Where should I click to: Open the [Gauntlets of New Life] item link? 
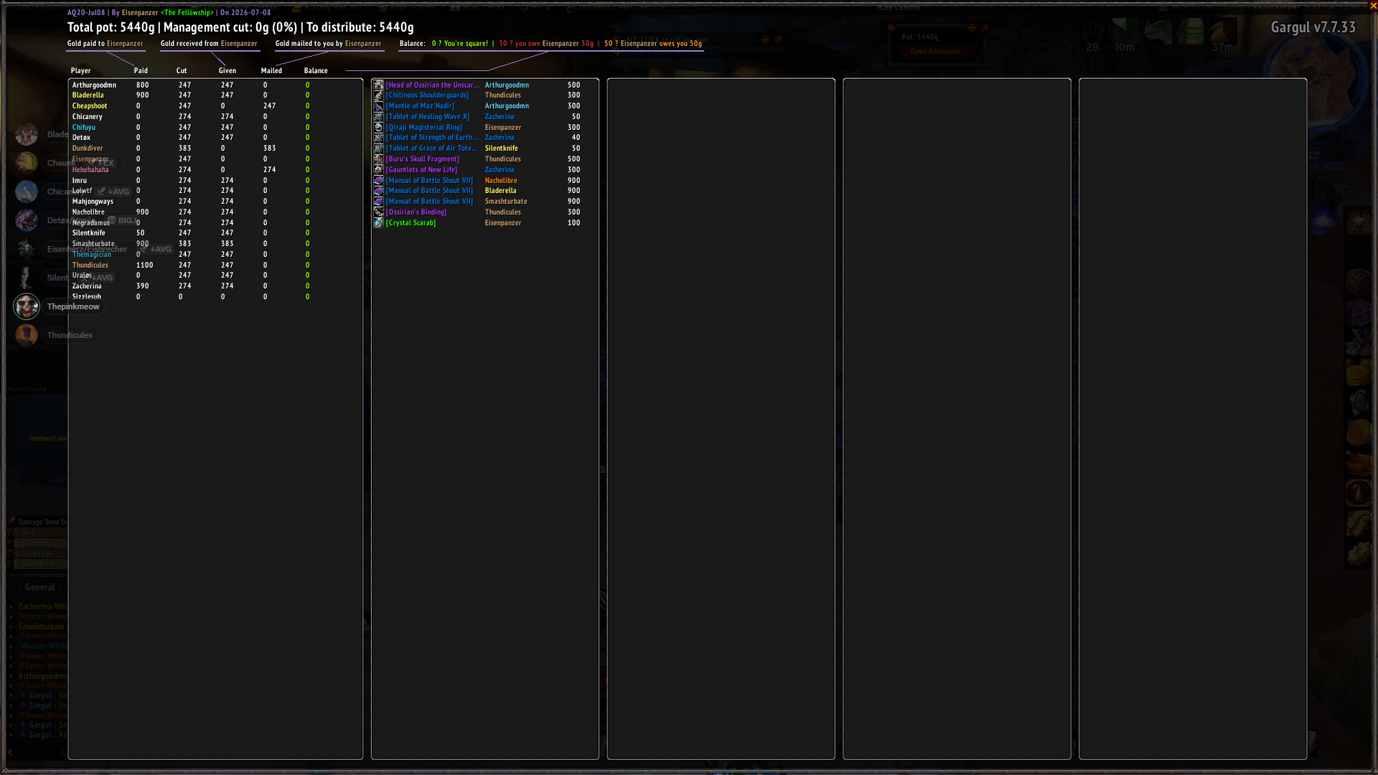tap(421, 169)
